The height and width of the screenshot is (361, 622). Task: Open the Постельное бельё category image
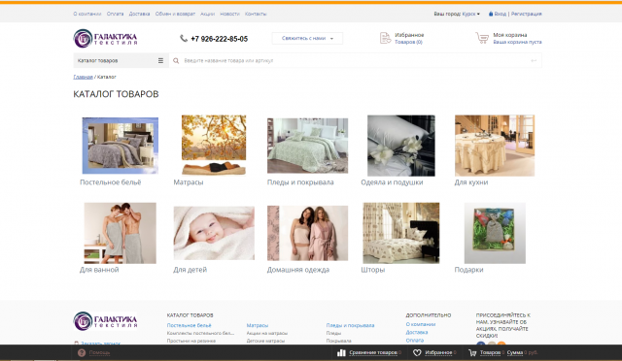pyautogui.click(x=121, y=146)
